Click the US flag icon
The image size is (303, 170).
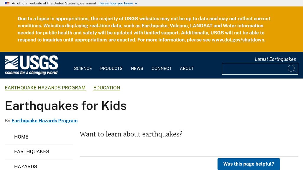pyautogui.click(x=7, y=4)
